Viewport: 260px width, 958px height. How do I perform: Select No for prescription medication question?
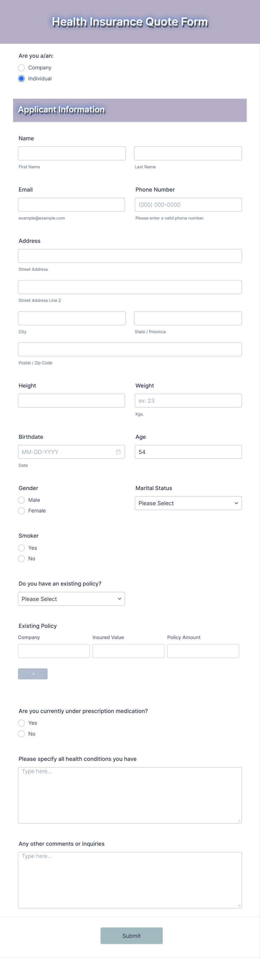point(21,733)
